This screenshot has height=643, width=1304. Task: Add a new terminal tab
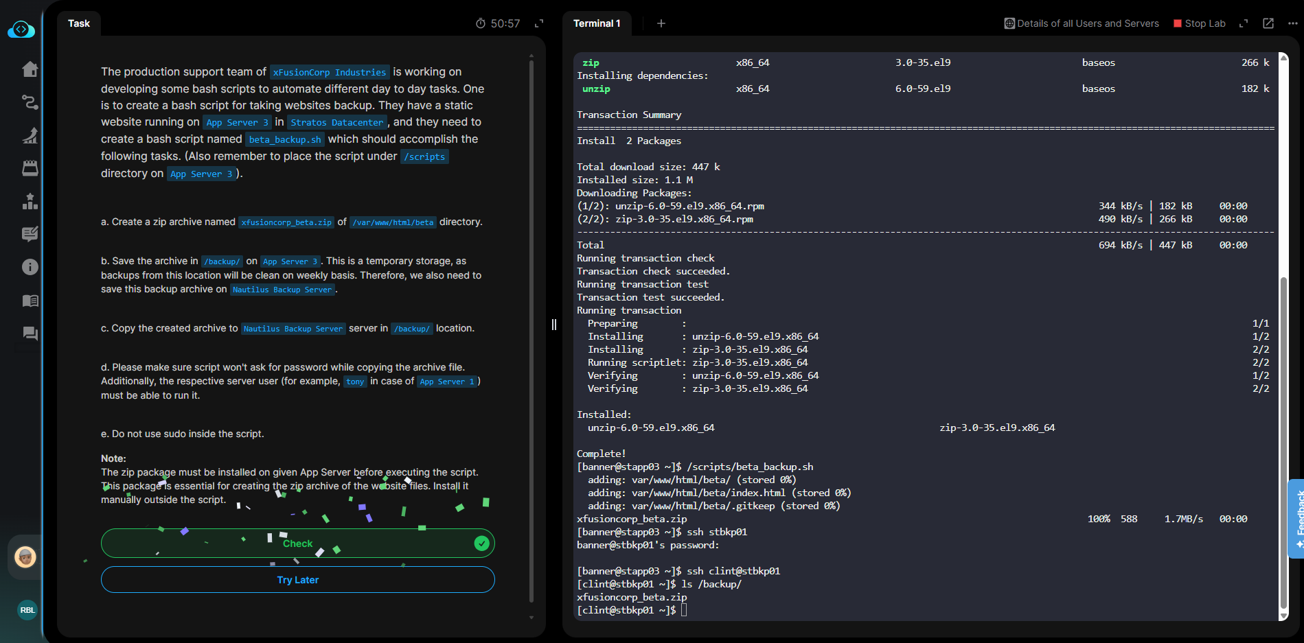point(661,23)
